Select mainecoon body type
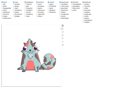135x101 pixels. point(37,10)
